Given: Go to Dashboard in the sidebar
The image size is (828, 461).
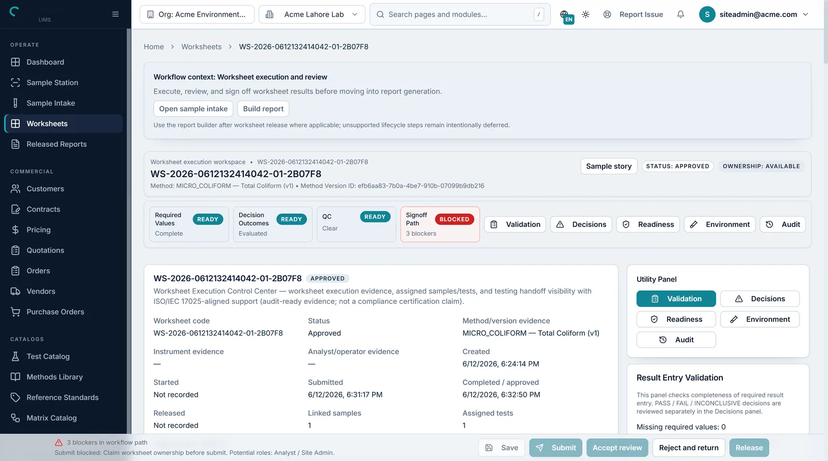Looking at the screenshot, I should 63,62.
